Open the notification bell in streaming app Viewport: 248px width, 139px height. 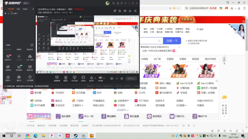point(130,11)
